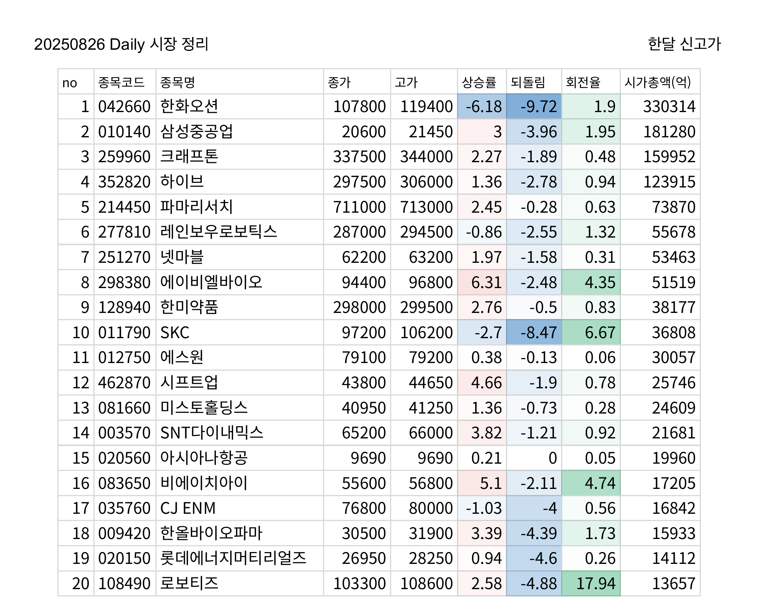The image size is (759, 601).
Task: Click the high price "63200"
Action: (431, 257)
